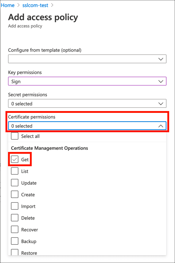Open the Secret permissions dropdown
This screenshot has width=175, height=263.
point(87,103)
